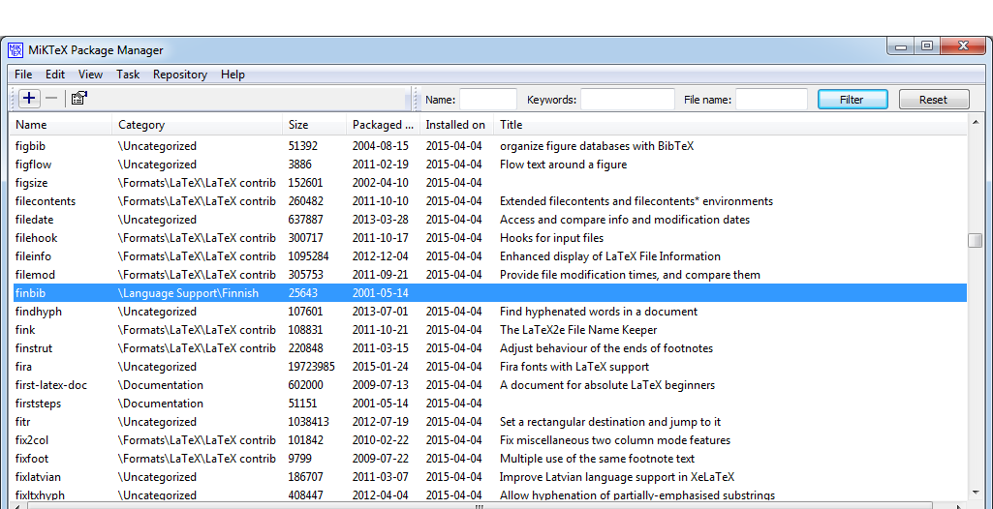Screen dimensions: 993x509
Task: Sort by the Size column header
Action: tap(315, 125)
